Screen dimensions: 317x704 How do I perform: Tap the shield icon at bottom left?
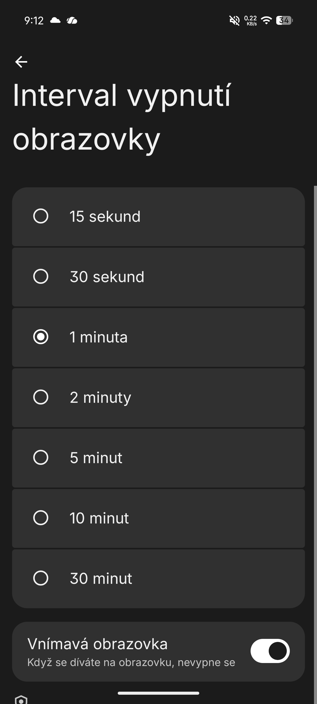click(x=21, y=700)
